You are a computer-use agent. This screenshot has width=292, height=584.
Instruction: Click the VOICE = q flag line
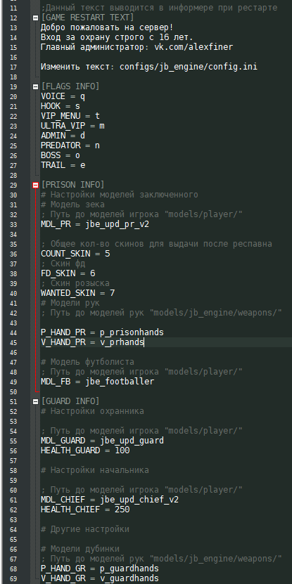pos(63,97)
